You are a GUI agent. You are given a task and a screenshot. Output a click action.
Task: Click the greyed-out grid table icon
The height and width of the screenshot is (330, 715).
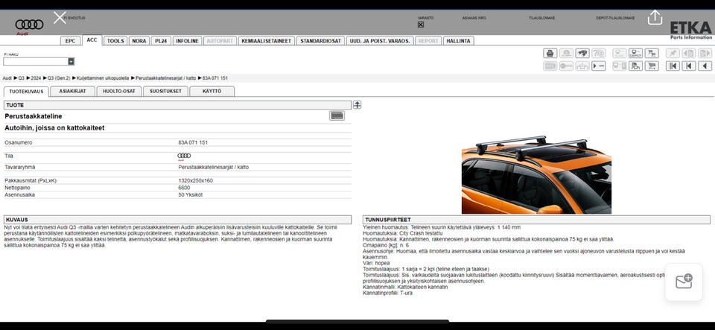click(x=550, y=66)
